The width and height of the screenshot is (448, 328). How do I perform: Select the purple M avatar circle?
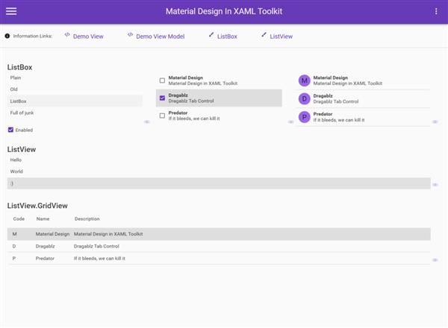[305, 81]
